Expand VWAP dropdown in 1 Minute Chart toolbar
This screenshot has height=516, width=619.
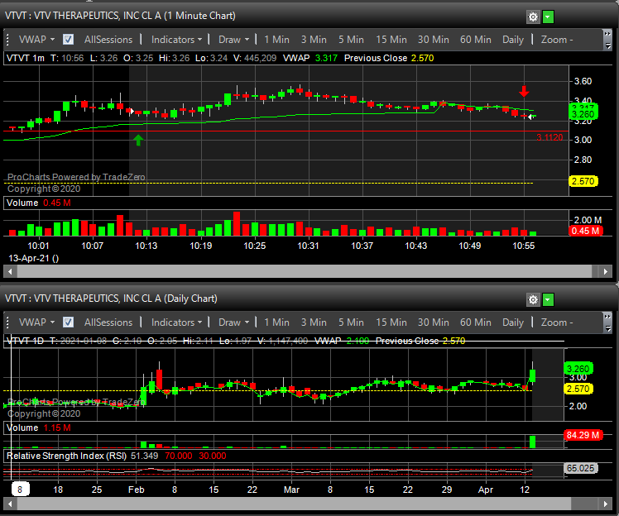36,40
